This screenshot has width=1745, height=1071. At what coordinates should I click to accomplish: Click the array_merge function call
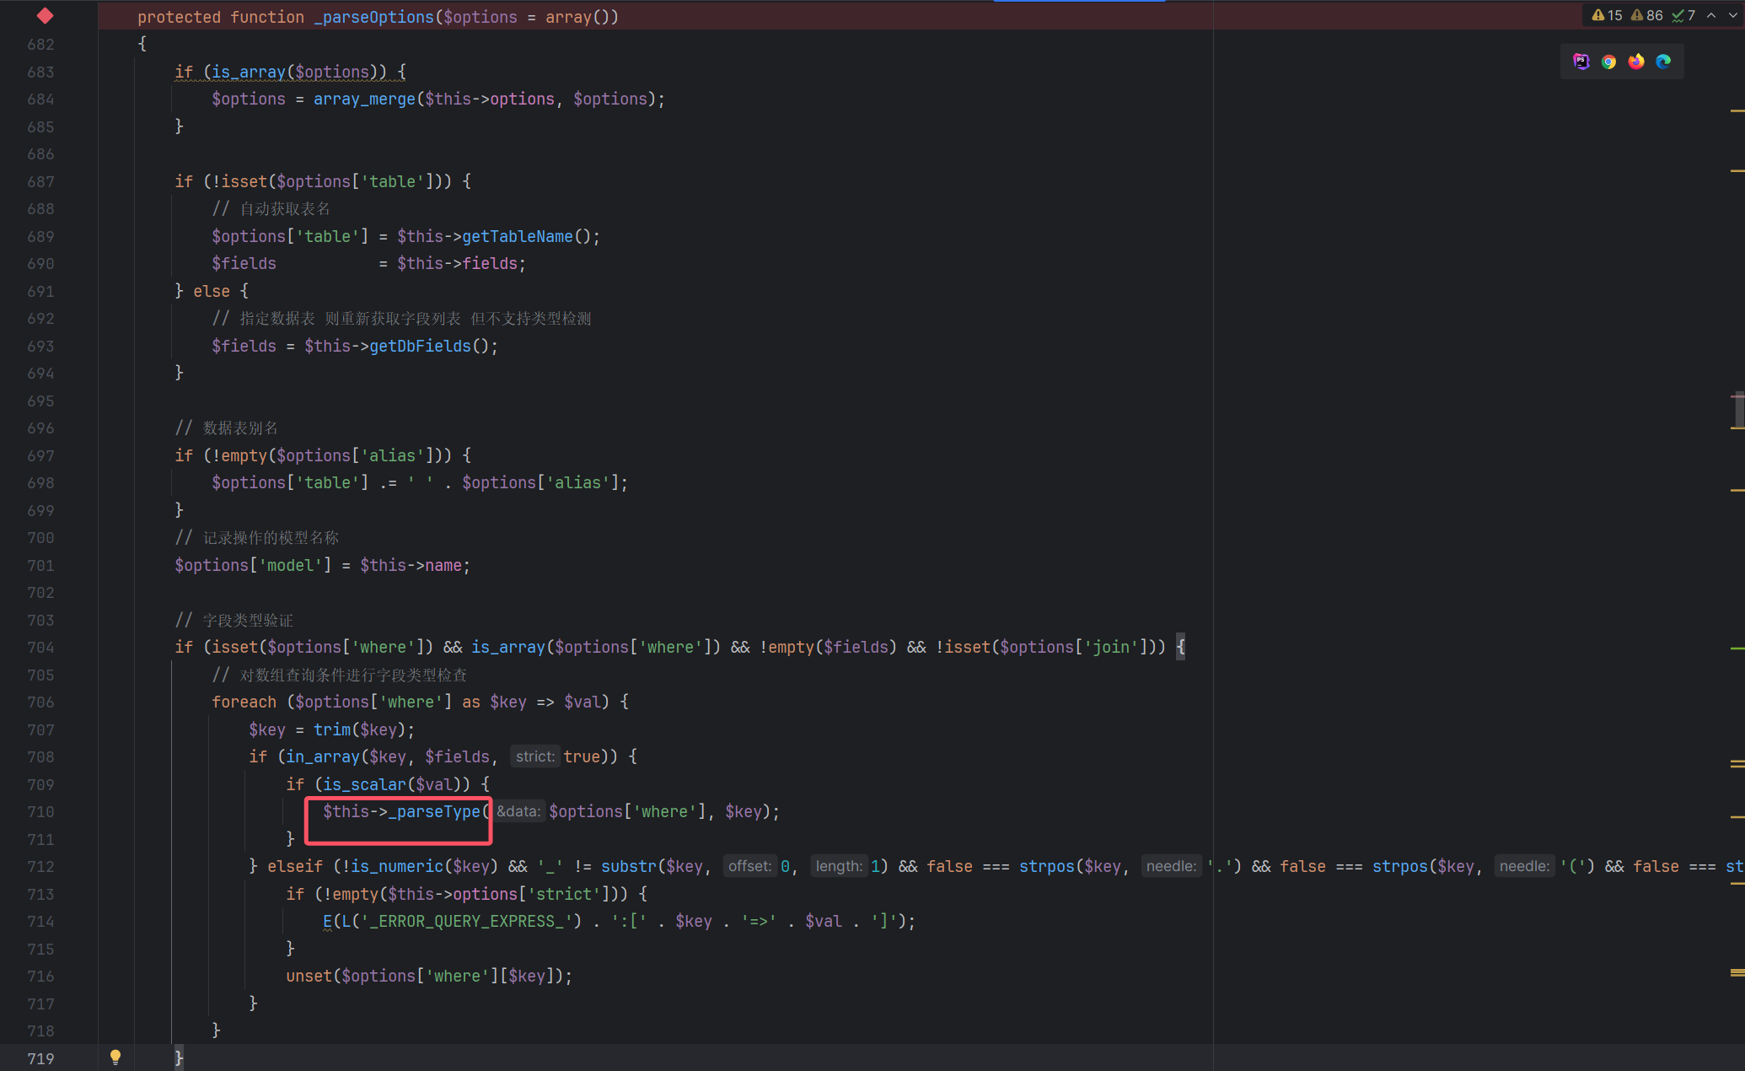tap(364, 99)
